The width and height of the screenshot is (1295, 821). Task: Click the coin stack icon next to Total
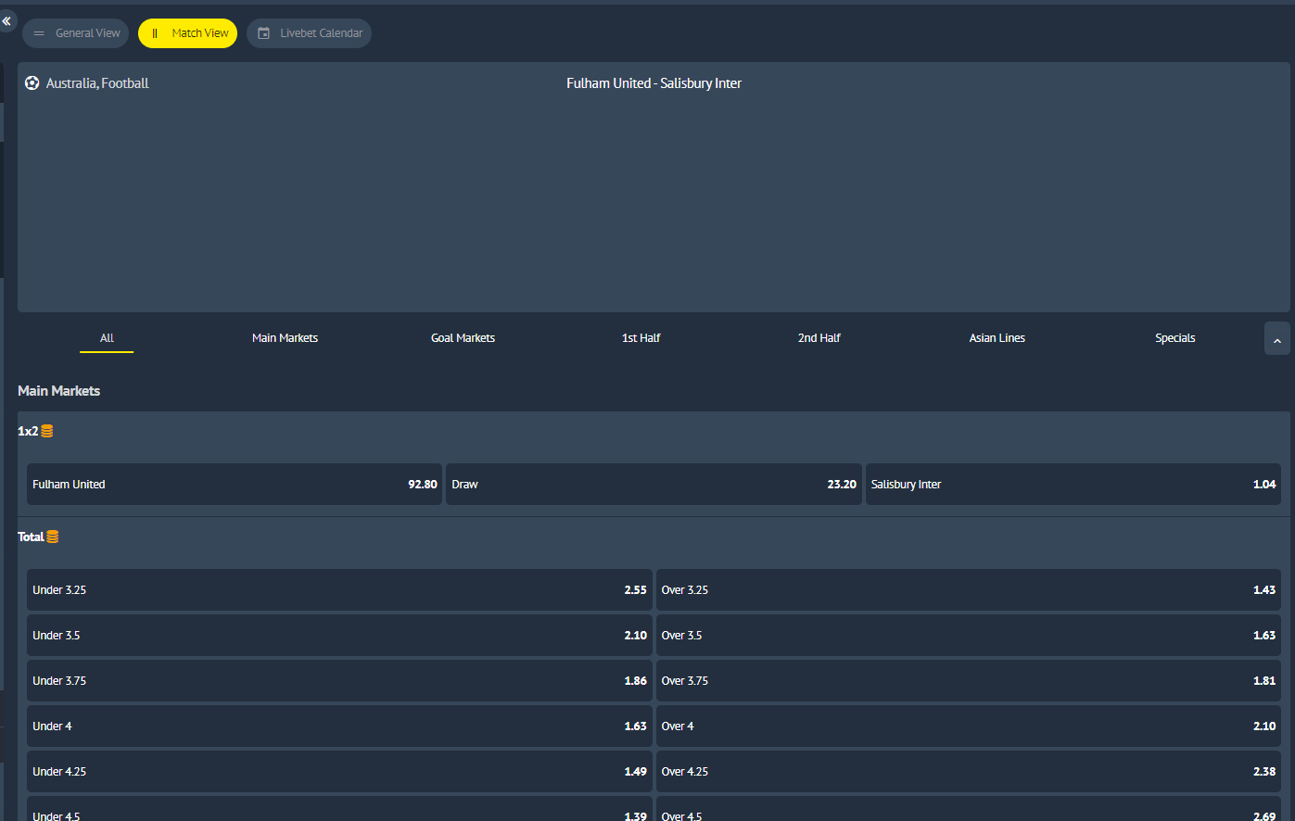click(x=53, y=537)
